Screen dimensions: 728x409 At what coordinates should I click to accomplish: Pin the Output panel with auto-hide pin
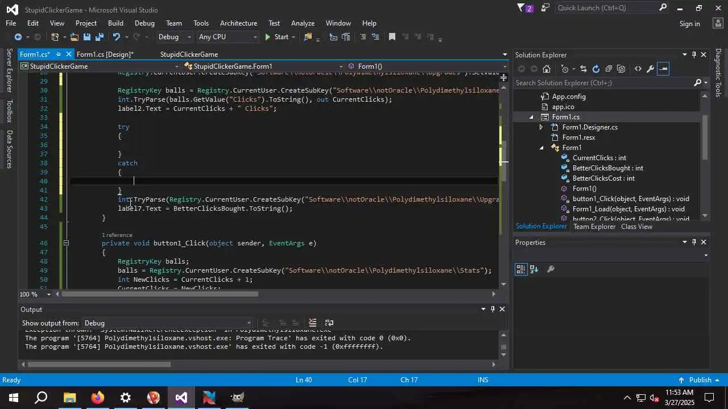493,309
